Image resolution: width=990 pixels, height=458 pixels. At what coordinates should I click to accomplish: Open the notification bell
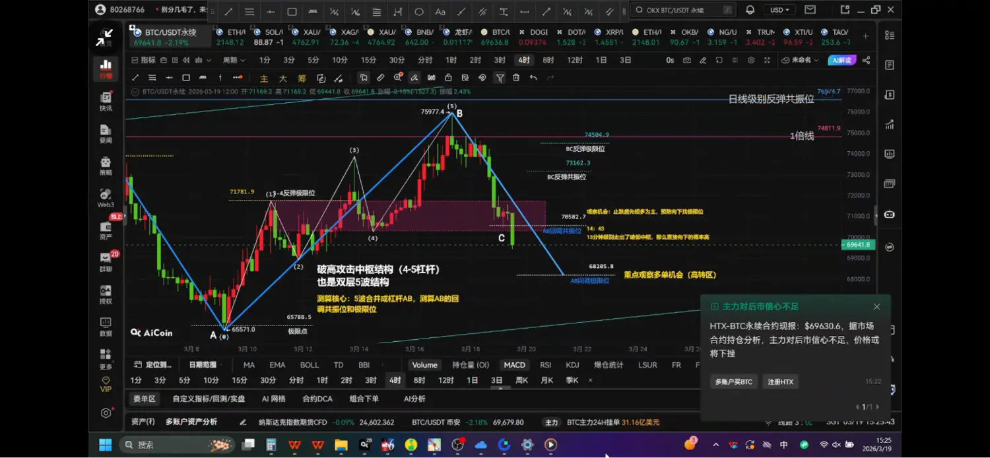[x=750, y=10]
